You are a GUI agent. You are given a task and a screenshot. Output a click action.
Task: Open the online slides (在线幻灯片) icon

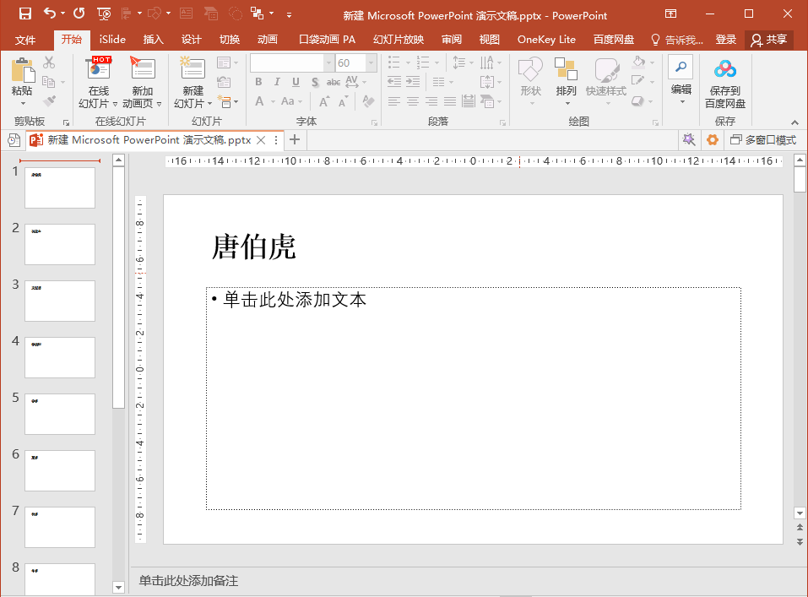click(99, 70)
